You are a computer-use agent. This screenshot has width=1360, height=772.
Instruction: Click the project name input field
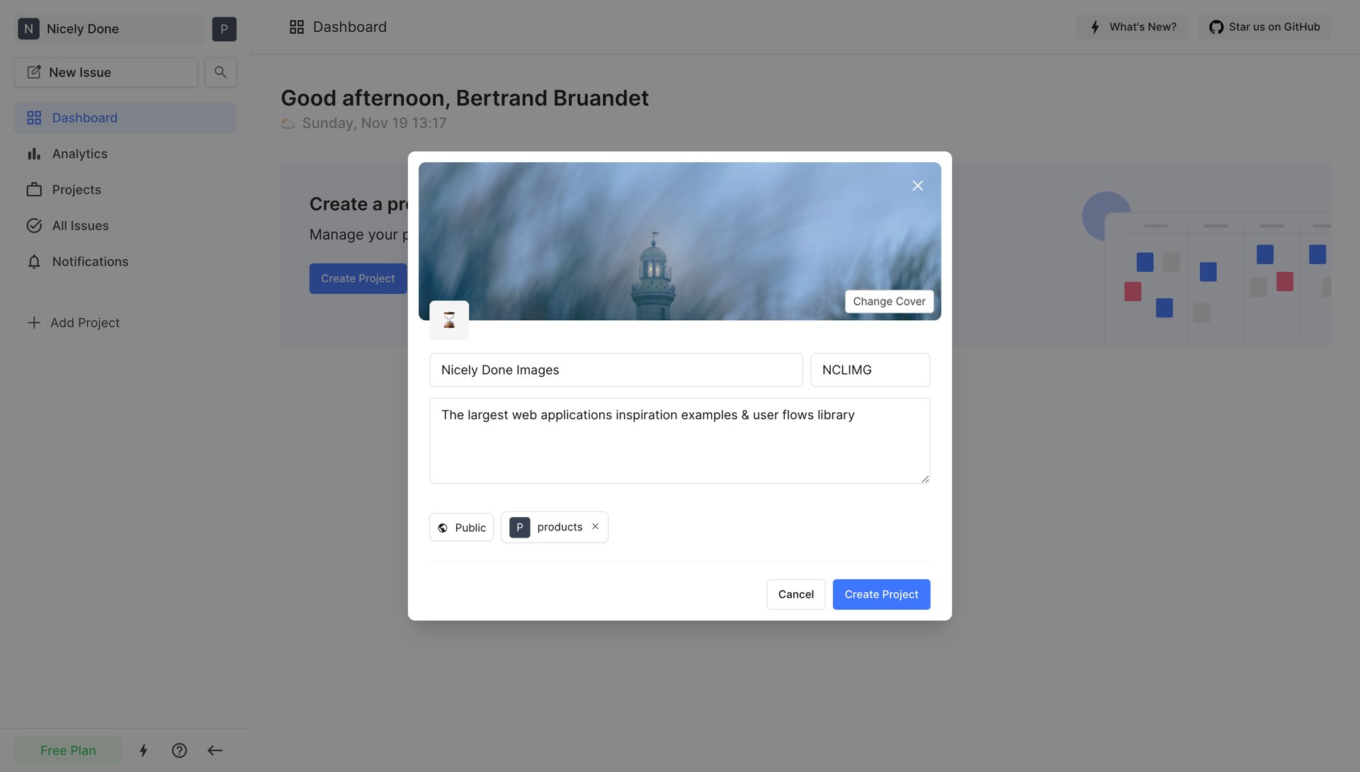pyautogui.click(x=616, y=370)
